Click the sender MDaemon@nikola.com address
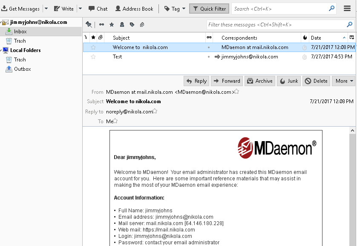Viewport: 357px width, 246px height. [170, 92]
